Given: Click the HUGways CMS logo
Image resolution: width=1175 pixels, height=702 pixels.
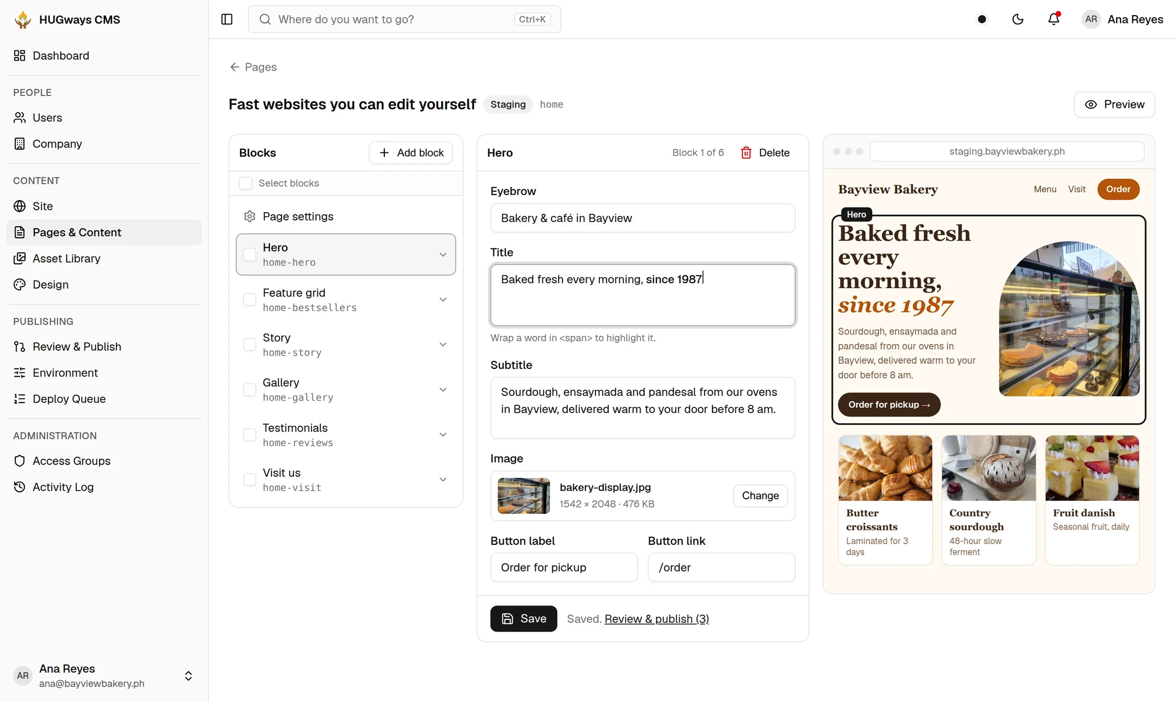Looking at the screenshot, I should click(23, 20).
